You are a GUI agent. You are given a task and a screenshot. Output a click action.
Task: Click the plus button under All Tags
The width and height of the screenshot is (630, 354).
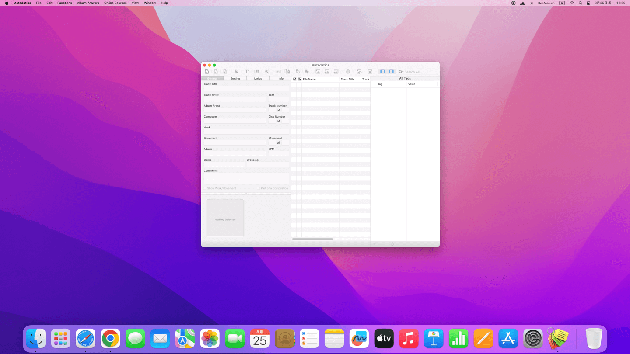(x=374, y=244)
